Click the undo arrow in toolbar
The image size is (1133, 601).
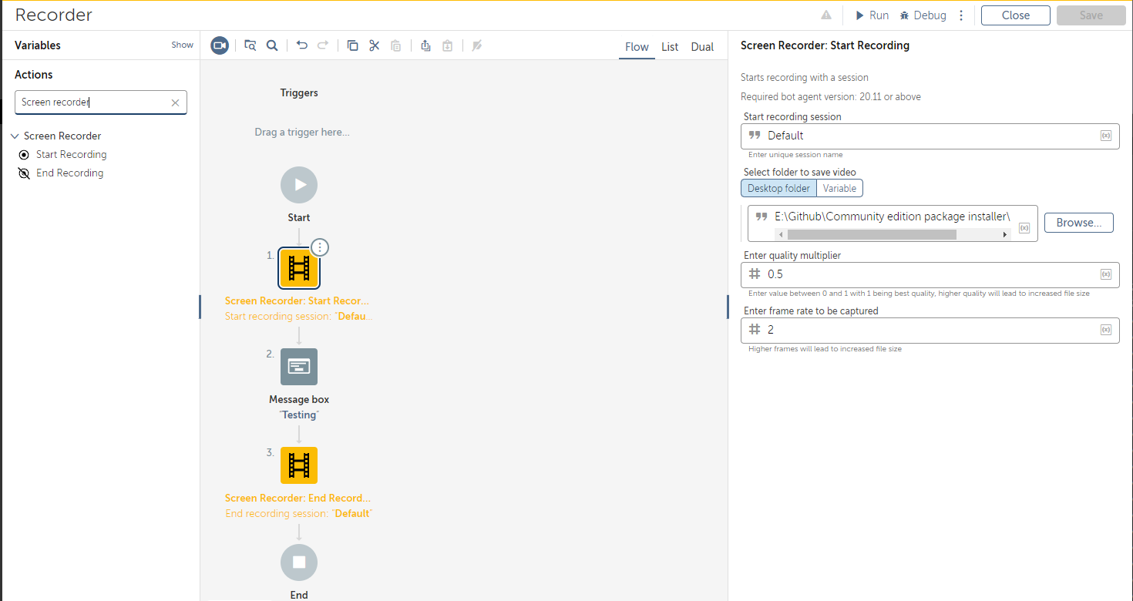point(302,45)
